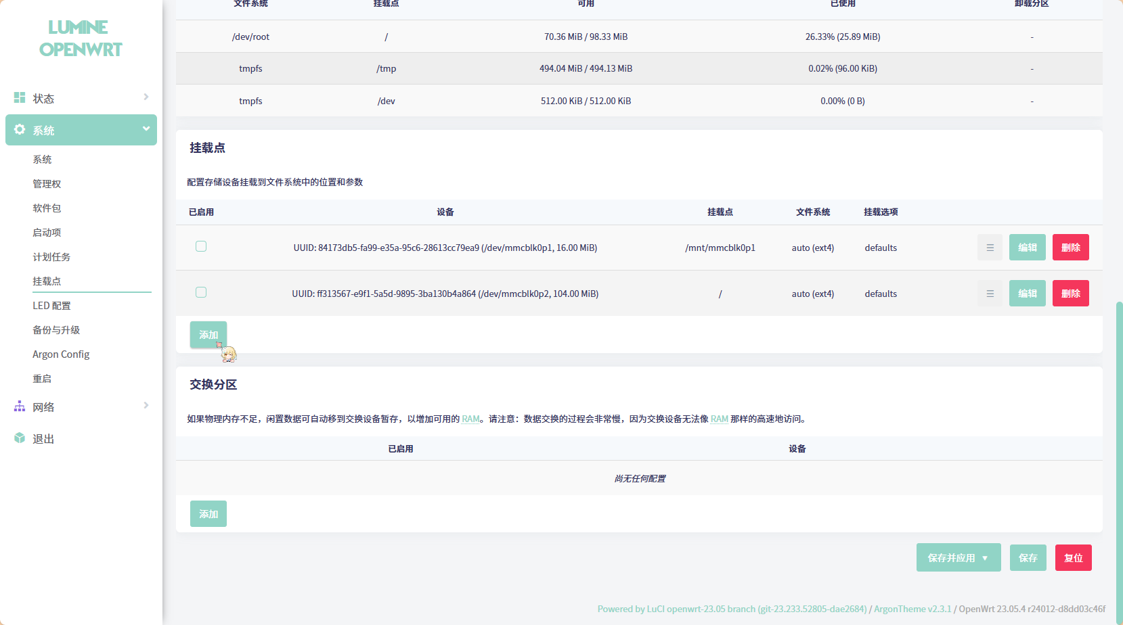1123x625 pixels.
Task: Click the system gear icon in sidebar
Action: [20, 129]
